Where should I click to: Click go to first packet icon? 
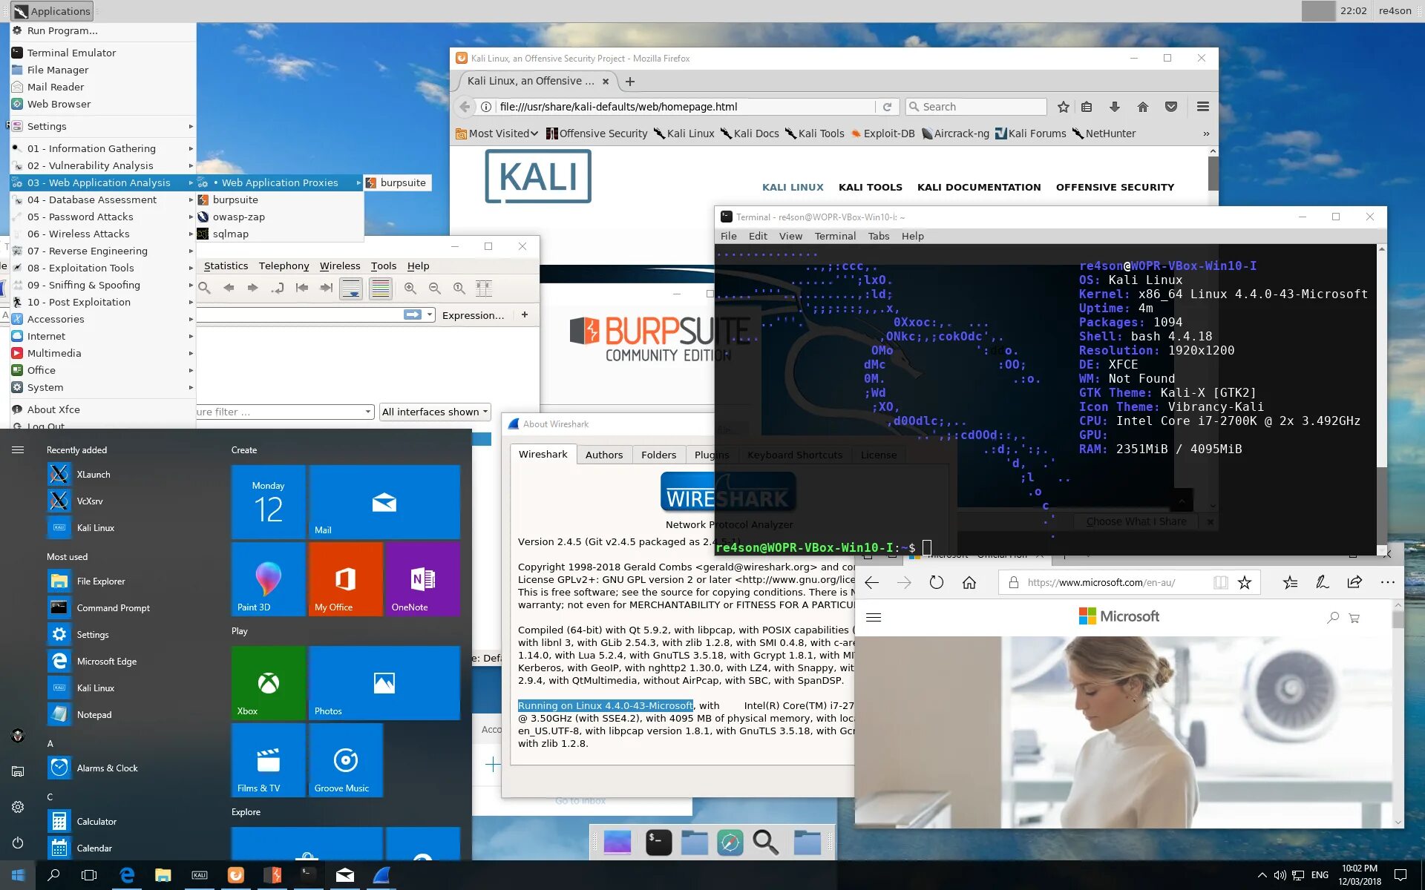pyautogui.click(x=301, y=289)
